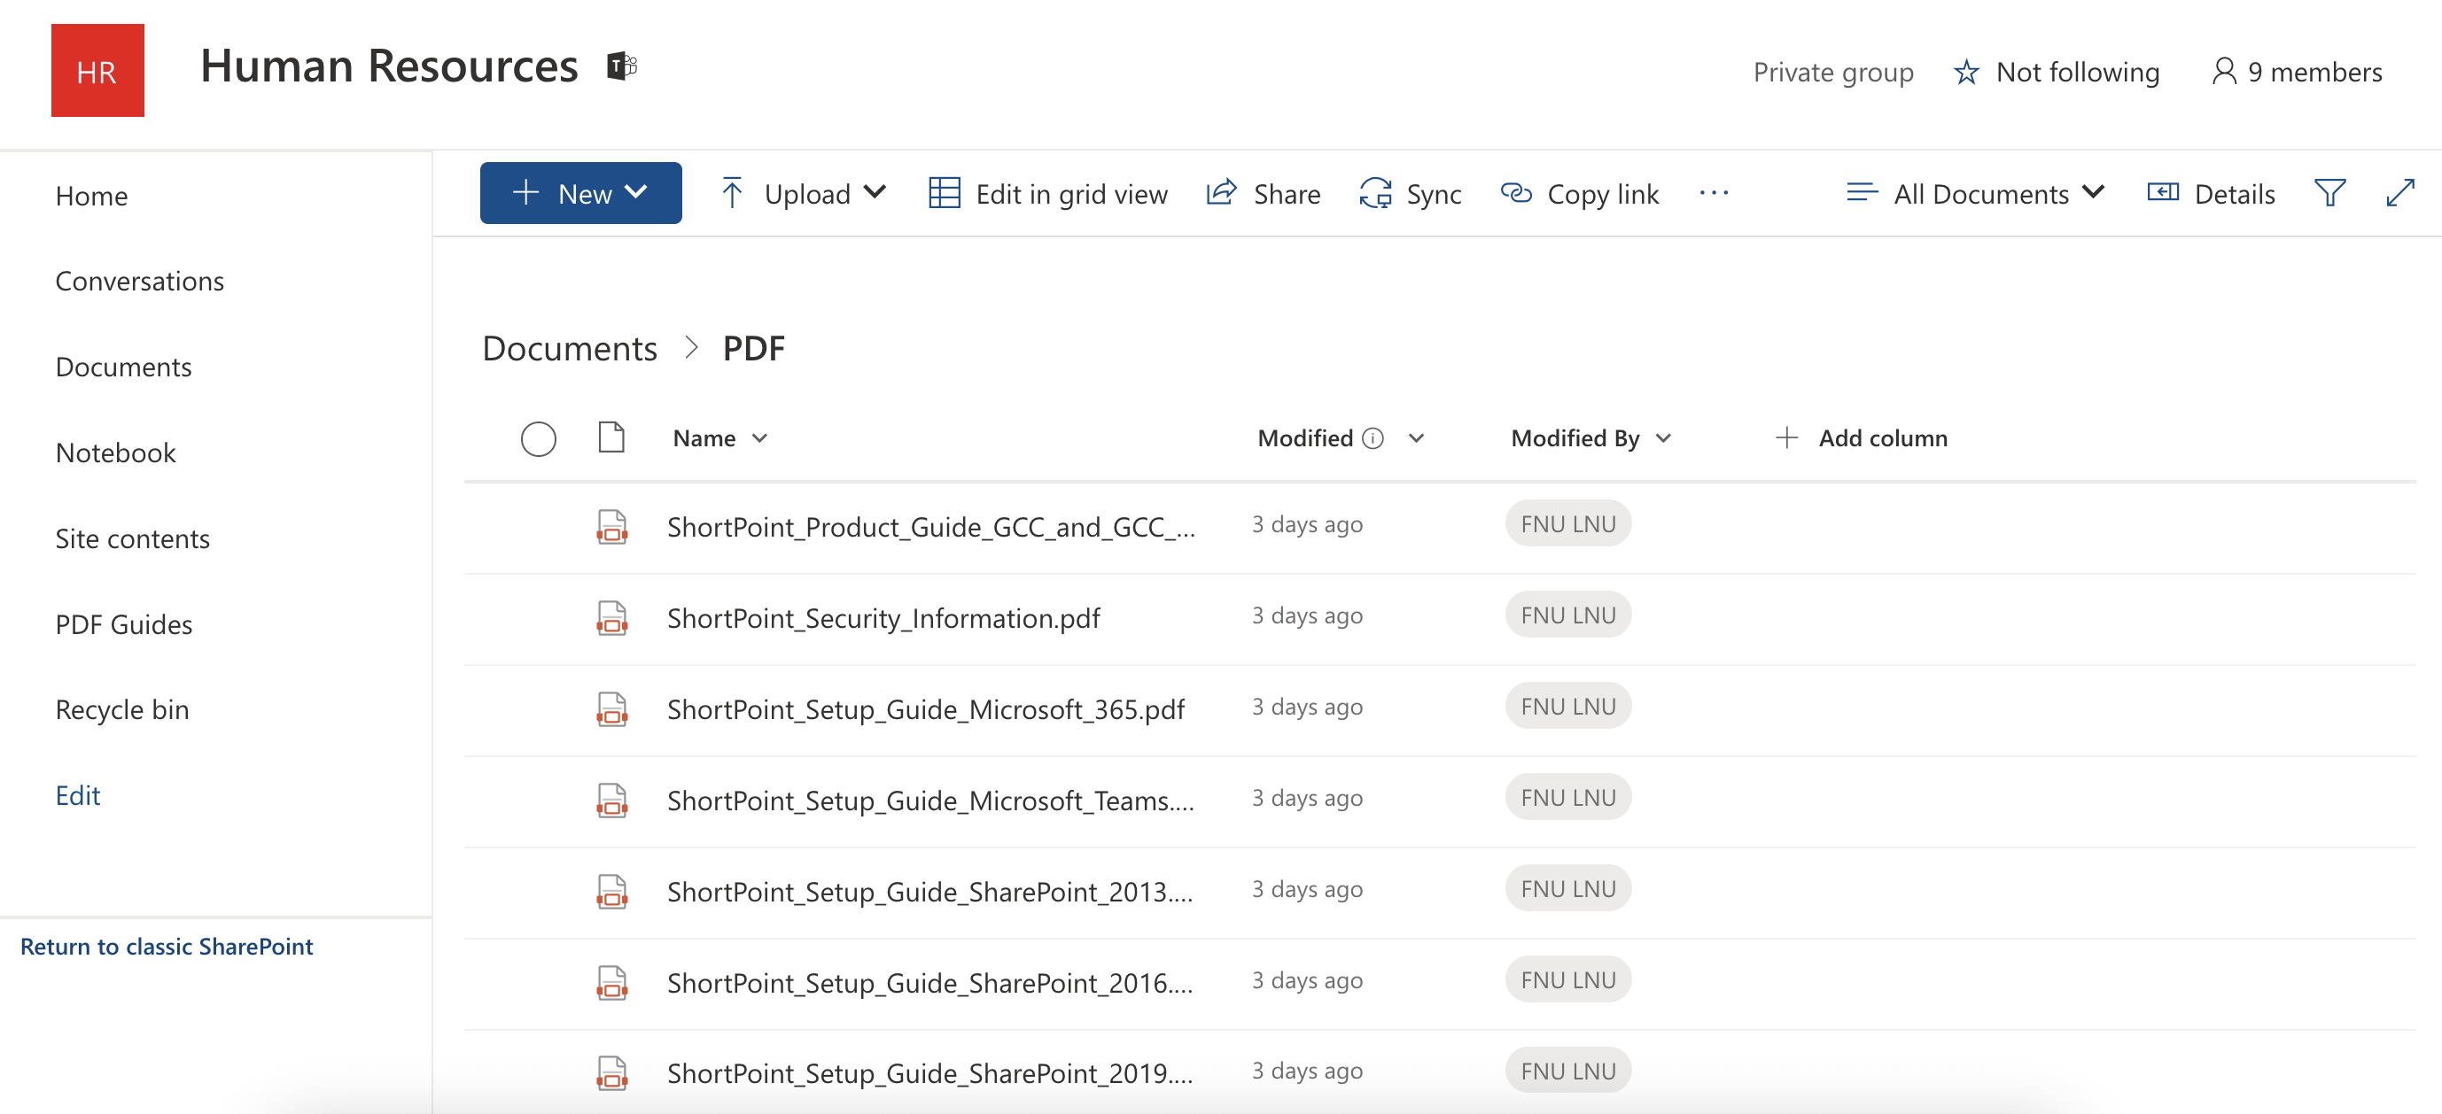Click the HR red site logo
The width and height of the screenshot is (2442, 1114).
click(x=97, y=71)
